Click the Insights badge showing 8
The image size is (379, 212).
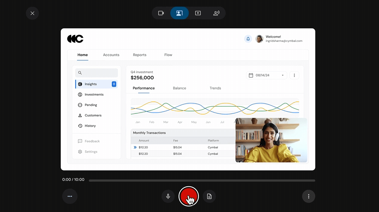[114, 84]
